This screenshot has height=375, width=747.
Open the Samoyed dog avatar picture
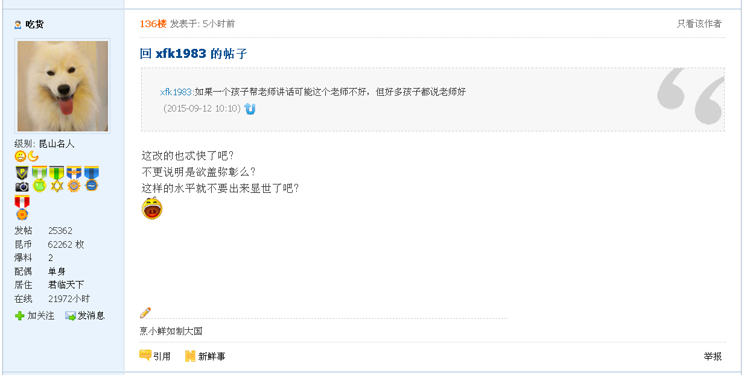(x=63, y=86)
